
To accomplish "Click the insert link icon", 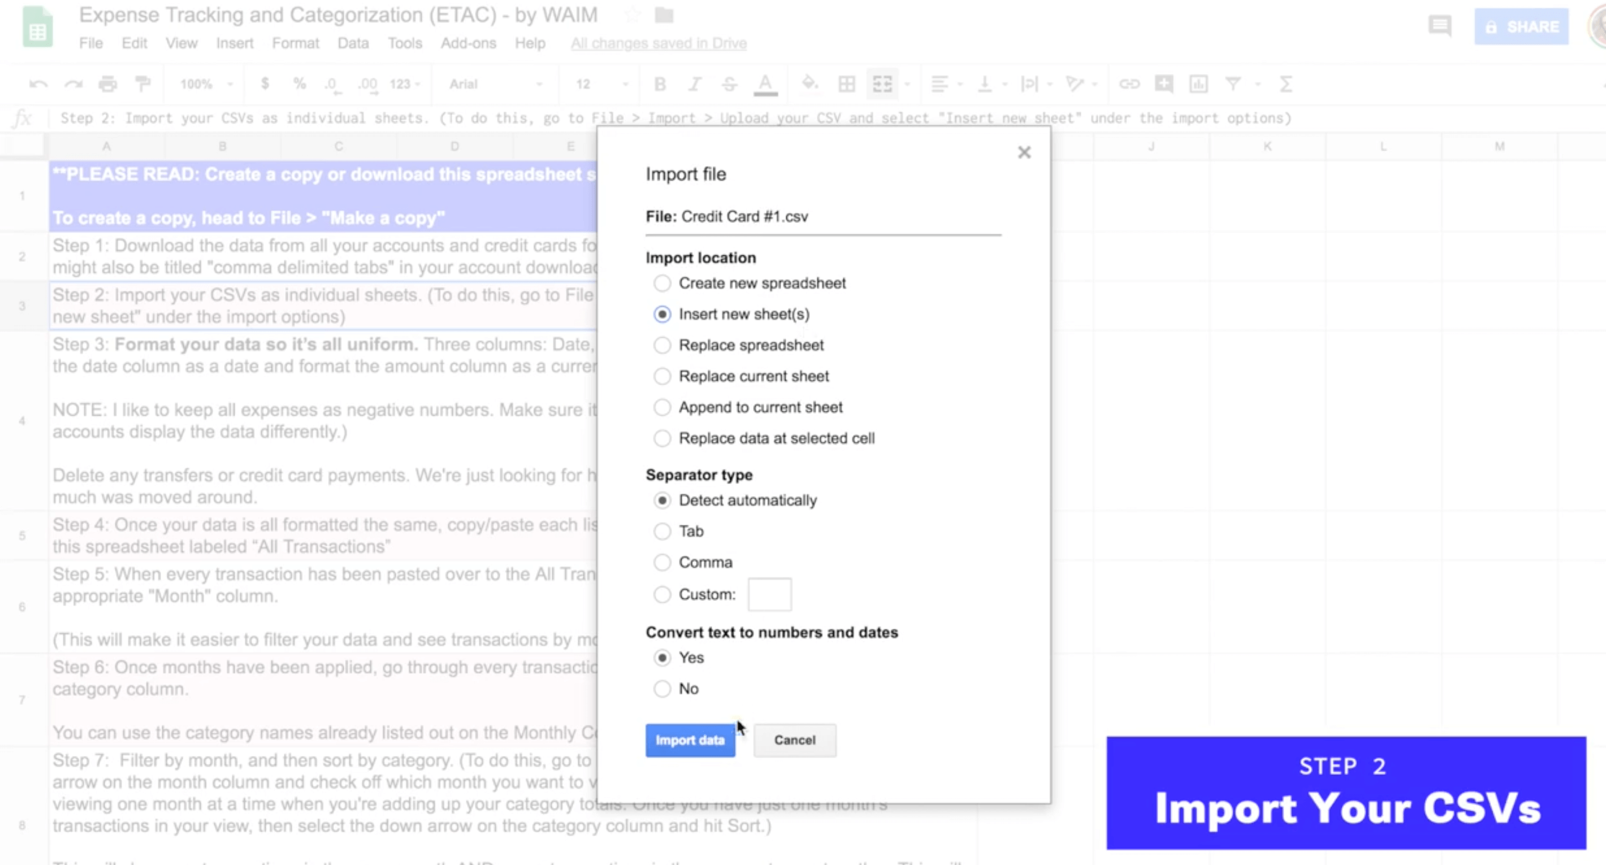I will click(x=1129, y=84).
